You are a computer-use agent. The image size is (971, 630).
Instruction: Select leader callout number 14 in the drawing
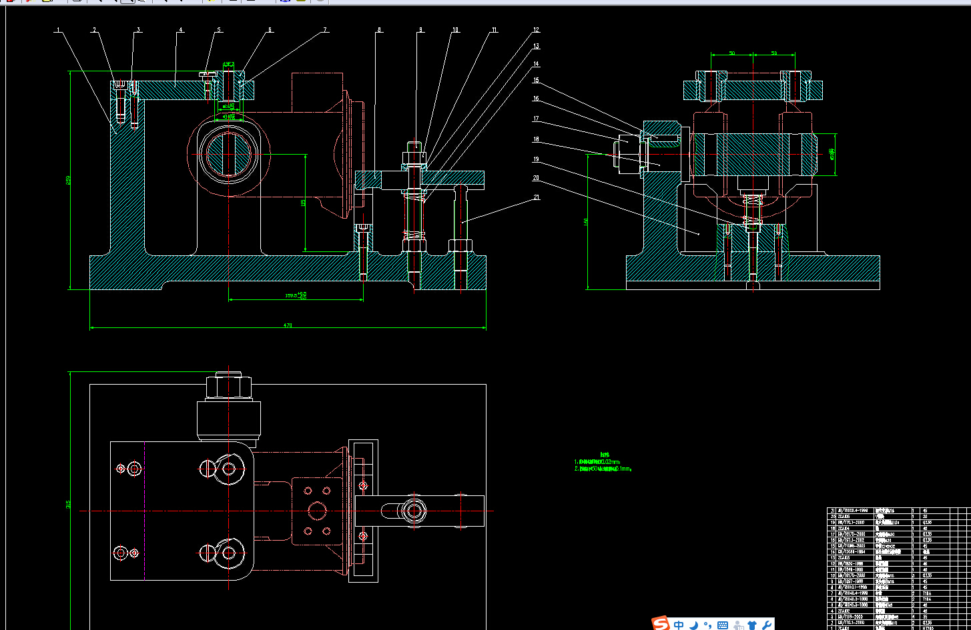coord(536,64)
